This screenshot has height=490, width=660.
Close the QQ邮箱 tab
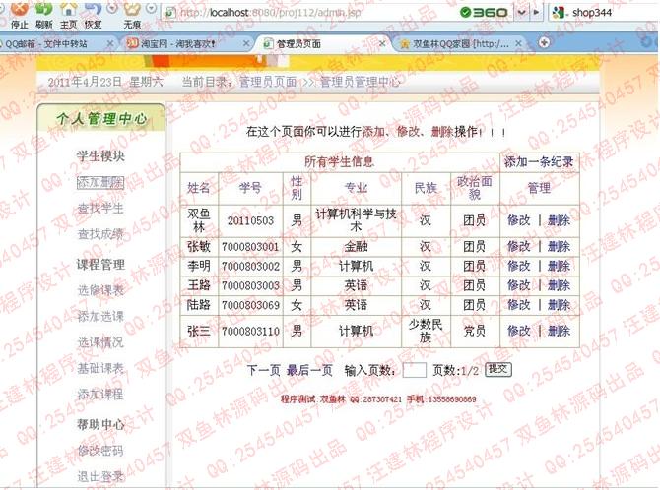[110, 43]
